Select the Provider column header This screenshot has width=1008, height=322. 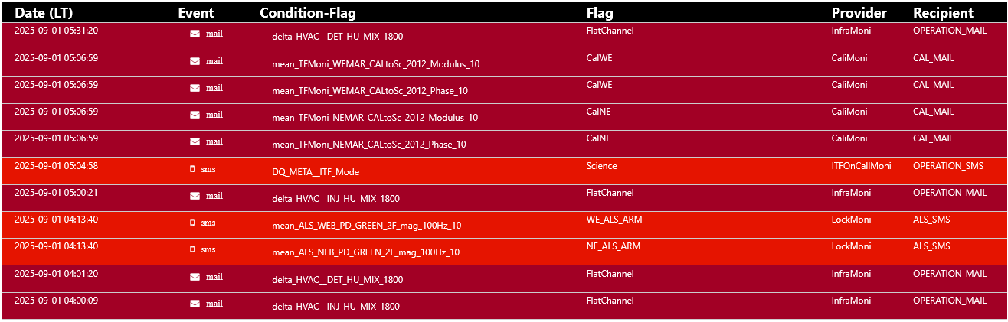pyautogui.click(x=859, y=13)
